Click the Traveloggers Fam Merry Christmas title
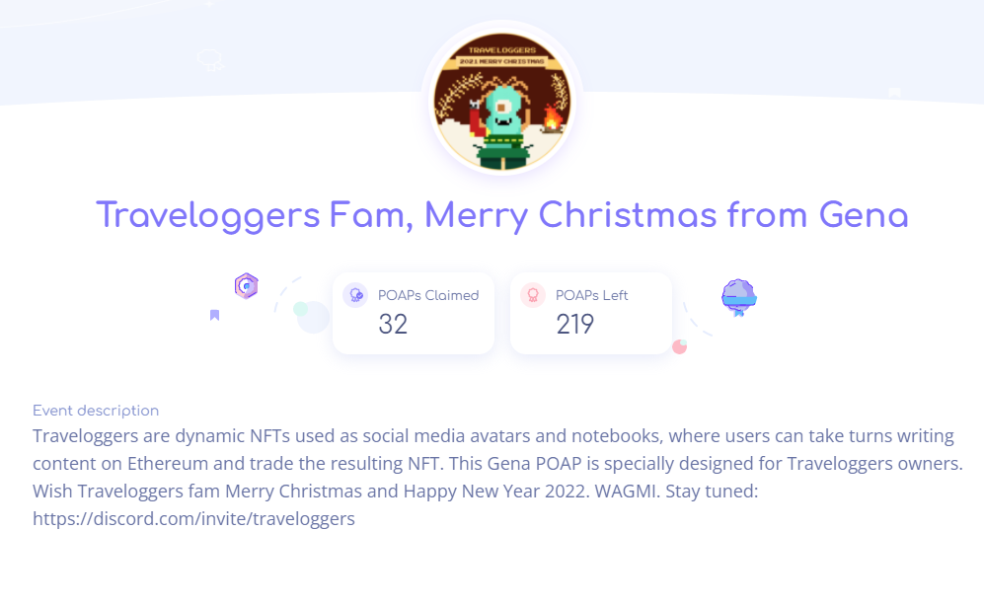 [x=502, y=215]
